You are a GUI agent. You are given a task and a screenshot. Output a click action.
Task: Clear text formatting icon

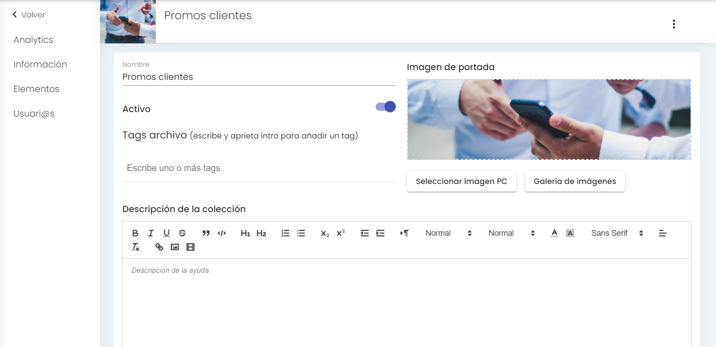tap(135, 247)
